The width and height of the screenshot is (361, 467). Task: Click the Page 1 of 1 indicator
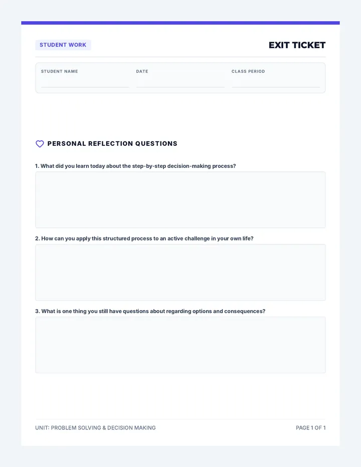click(x=311, y=428)
